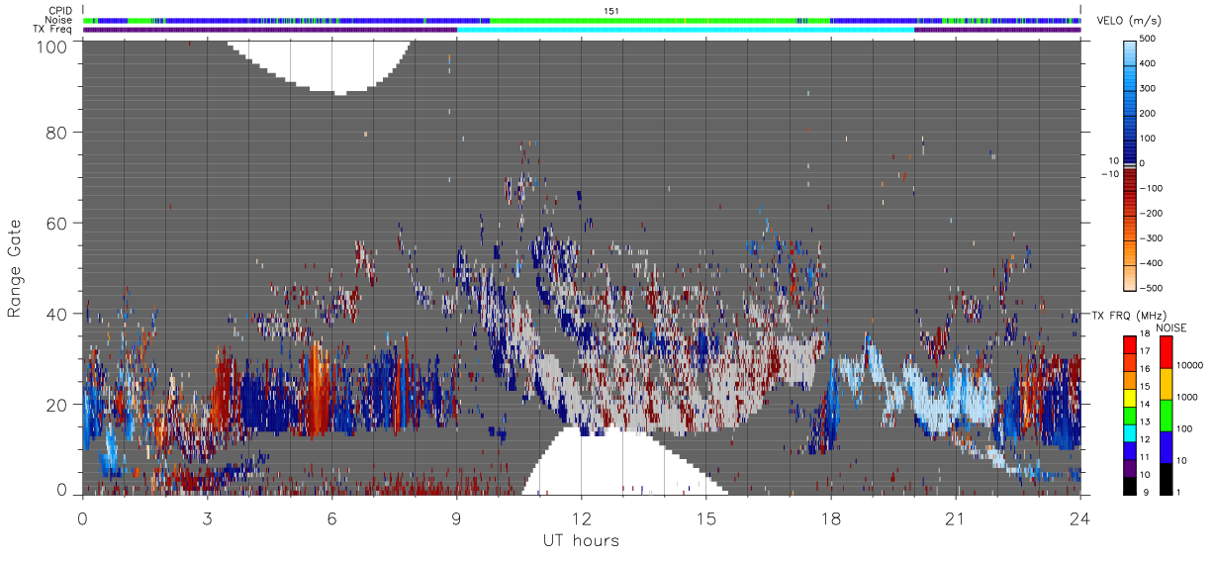Viewport: 1215px width, 561px height.
Task: Click the red swatch in TX FRQ legend
Action: pos(1128,343)
